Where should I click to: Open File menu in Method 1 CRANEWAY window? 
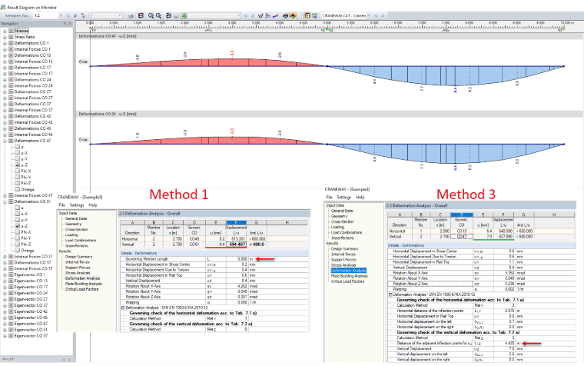pos(61,205)
